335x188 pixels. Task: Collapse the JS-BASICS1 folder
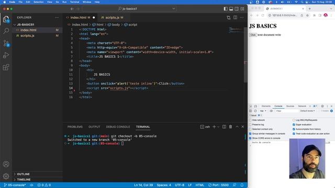pos(26,25)
